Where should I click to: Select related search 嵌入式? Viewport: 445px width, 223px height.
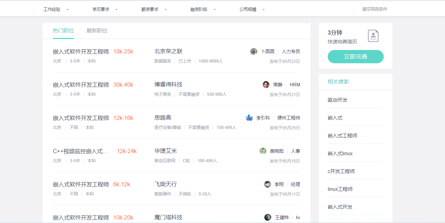tap(335, 118)
